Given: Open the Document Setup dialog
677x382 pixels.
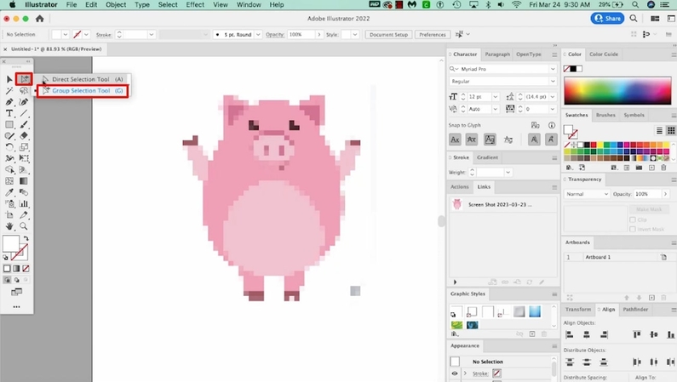Looking at the screenshot, I should coord(388,35).
